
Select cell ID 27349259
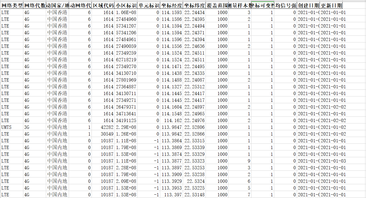pyautogui.click(x=126, y=53)
